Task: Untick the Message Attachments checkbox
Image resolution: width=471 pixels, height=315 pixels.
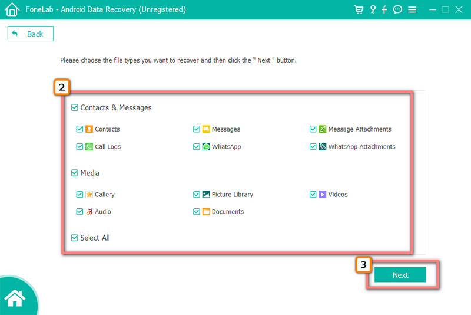Action: click(313, 129)
